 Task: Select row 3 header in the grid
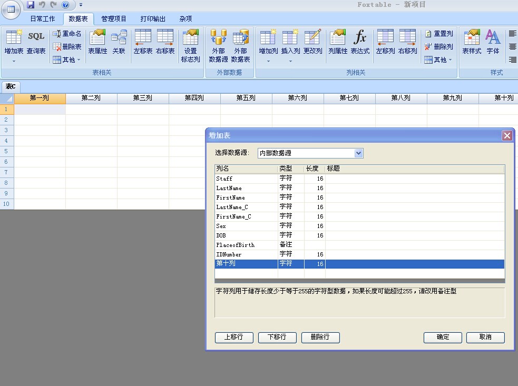coord(6,130)
